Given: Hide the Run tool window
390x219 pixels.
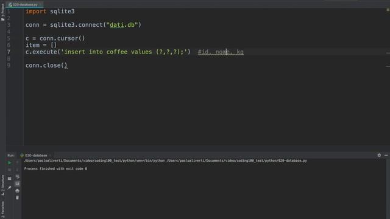Looking at the screenshot, I should (386, 155).
